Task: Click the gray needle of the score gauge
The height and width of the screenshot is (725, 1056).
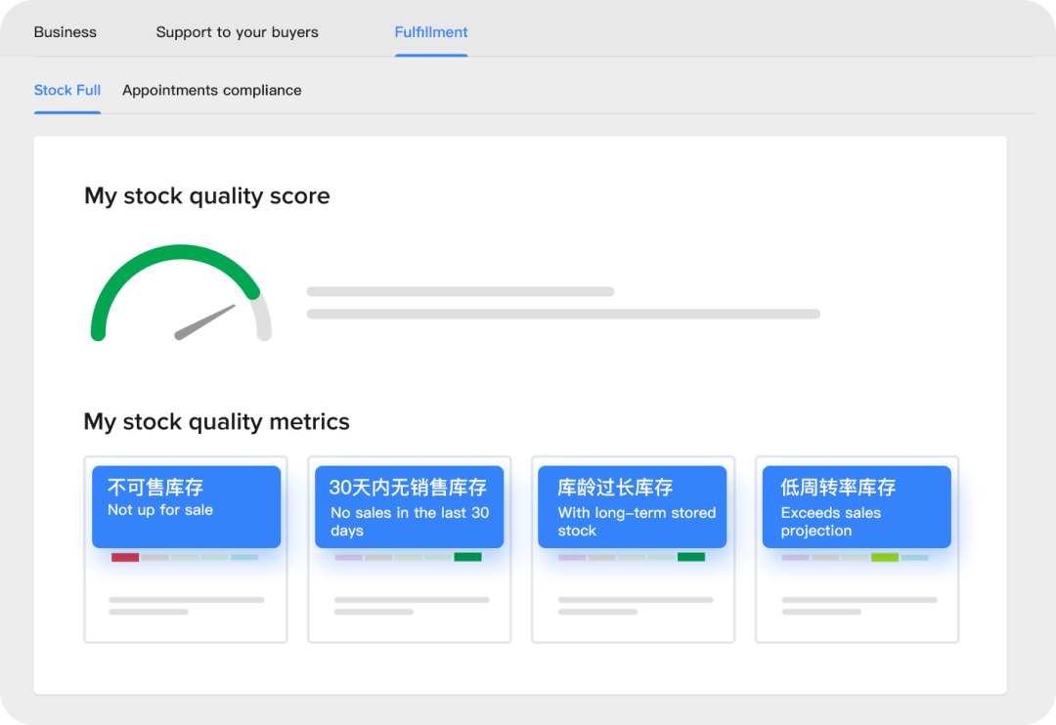Action: tap(205, 322)
